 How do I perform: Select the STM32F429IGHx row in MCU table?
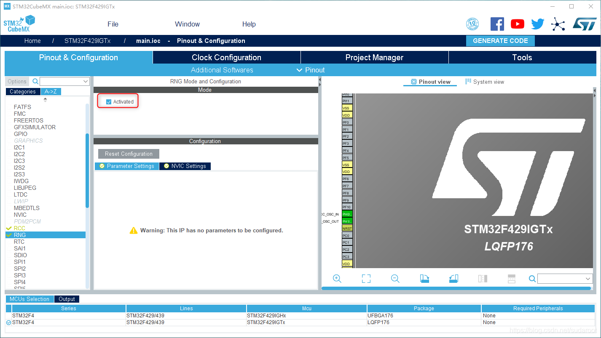[x=300, y=316]
